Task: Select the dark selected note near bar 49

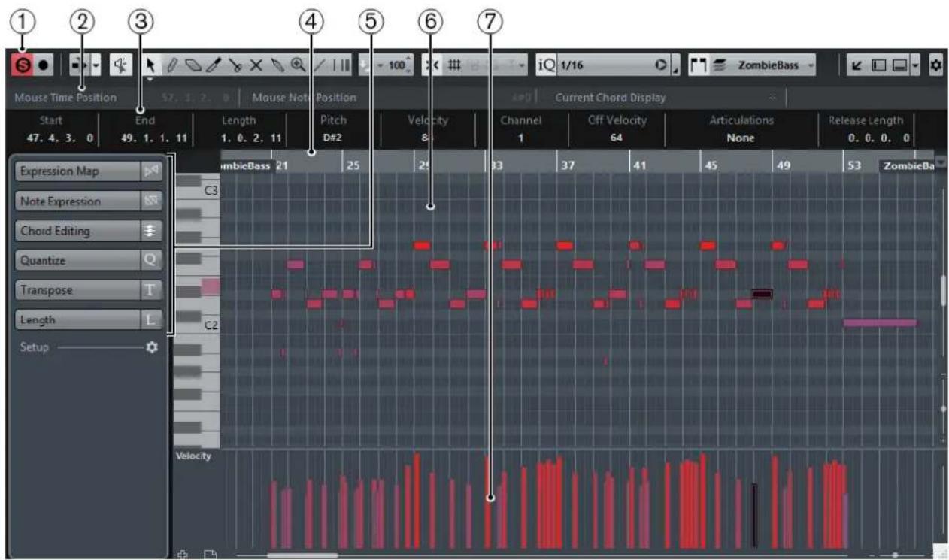Action: click(762, 294)
